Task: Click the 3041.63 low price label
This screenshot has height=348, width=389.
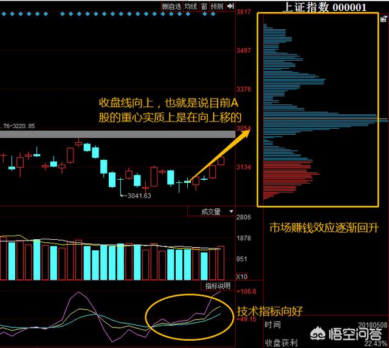Action: click(137, 196)
